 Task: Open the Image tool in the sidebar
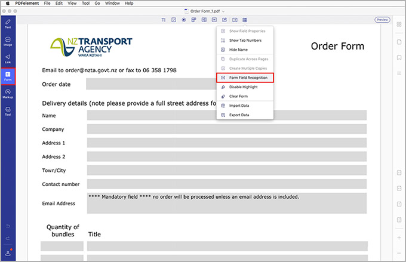(x=8, y=41)
